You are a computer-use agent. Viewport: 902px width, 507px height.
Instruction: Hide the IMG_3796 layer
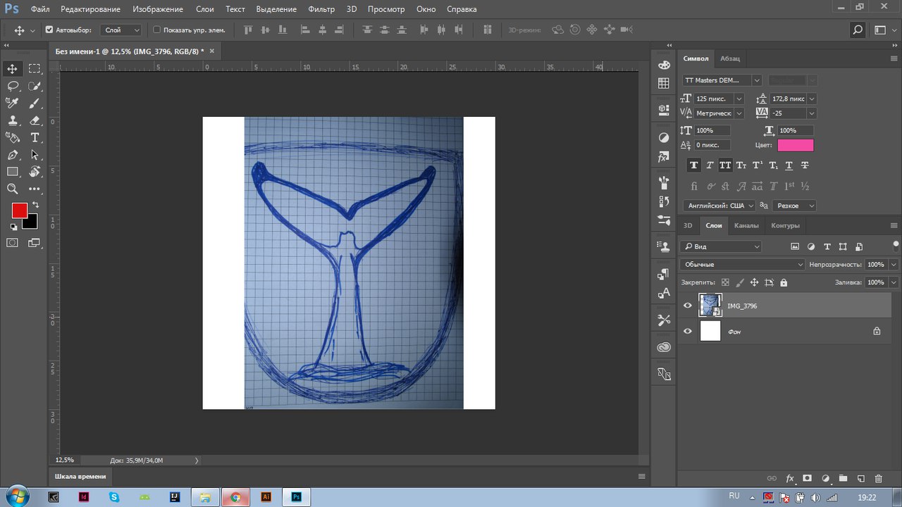[688, 306]
